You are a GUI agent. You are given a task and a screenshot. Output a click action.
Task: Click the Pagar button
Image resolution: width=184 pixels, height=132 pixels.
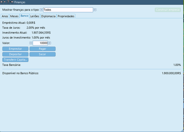tap(42, 49)
